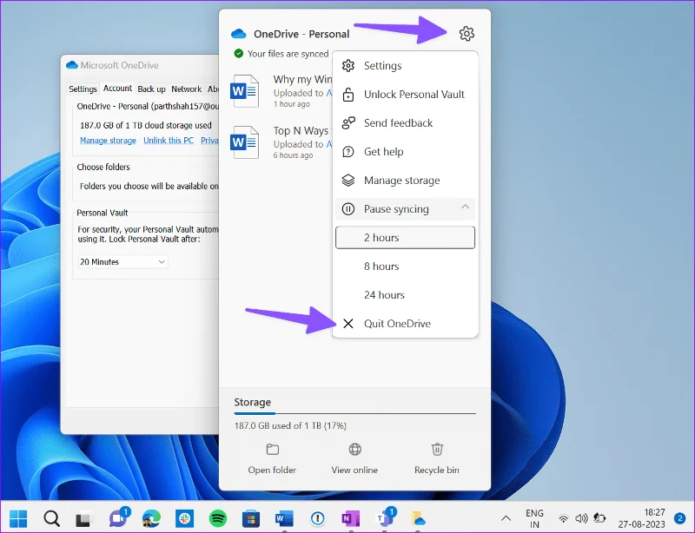Viewport: 695px width, 533px height.
Task: Open the 'Why my Win' file entry
Action: point(281,91)
